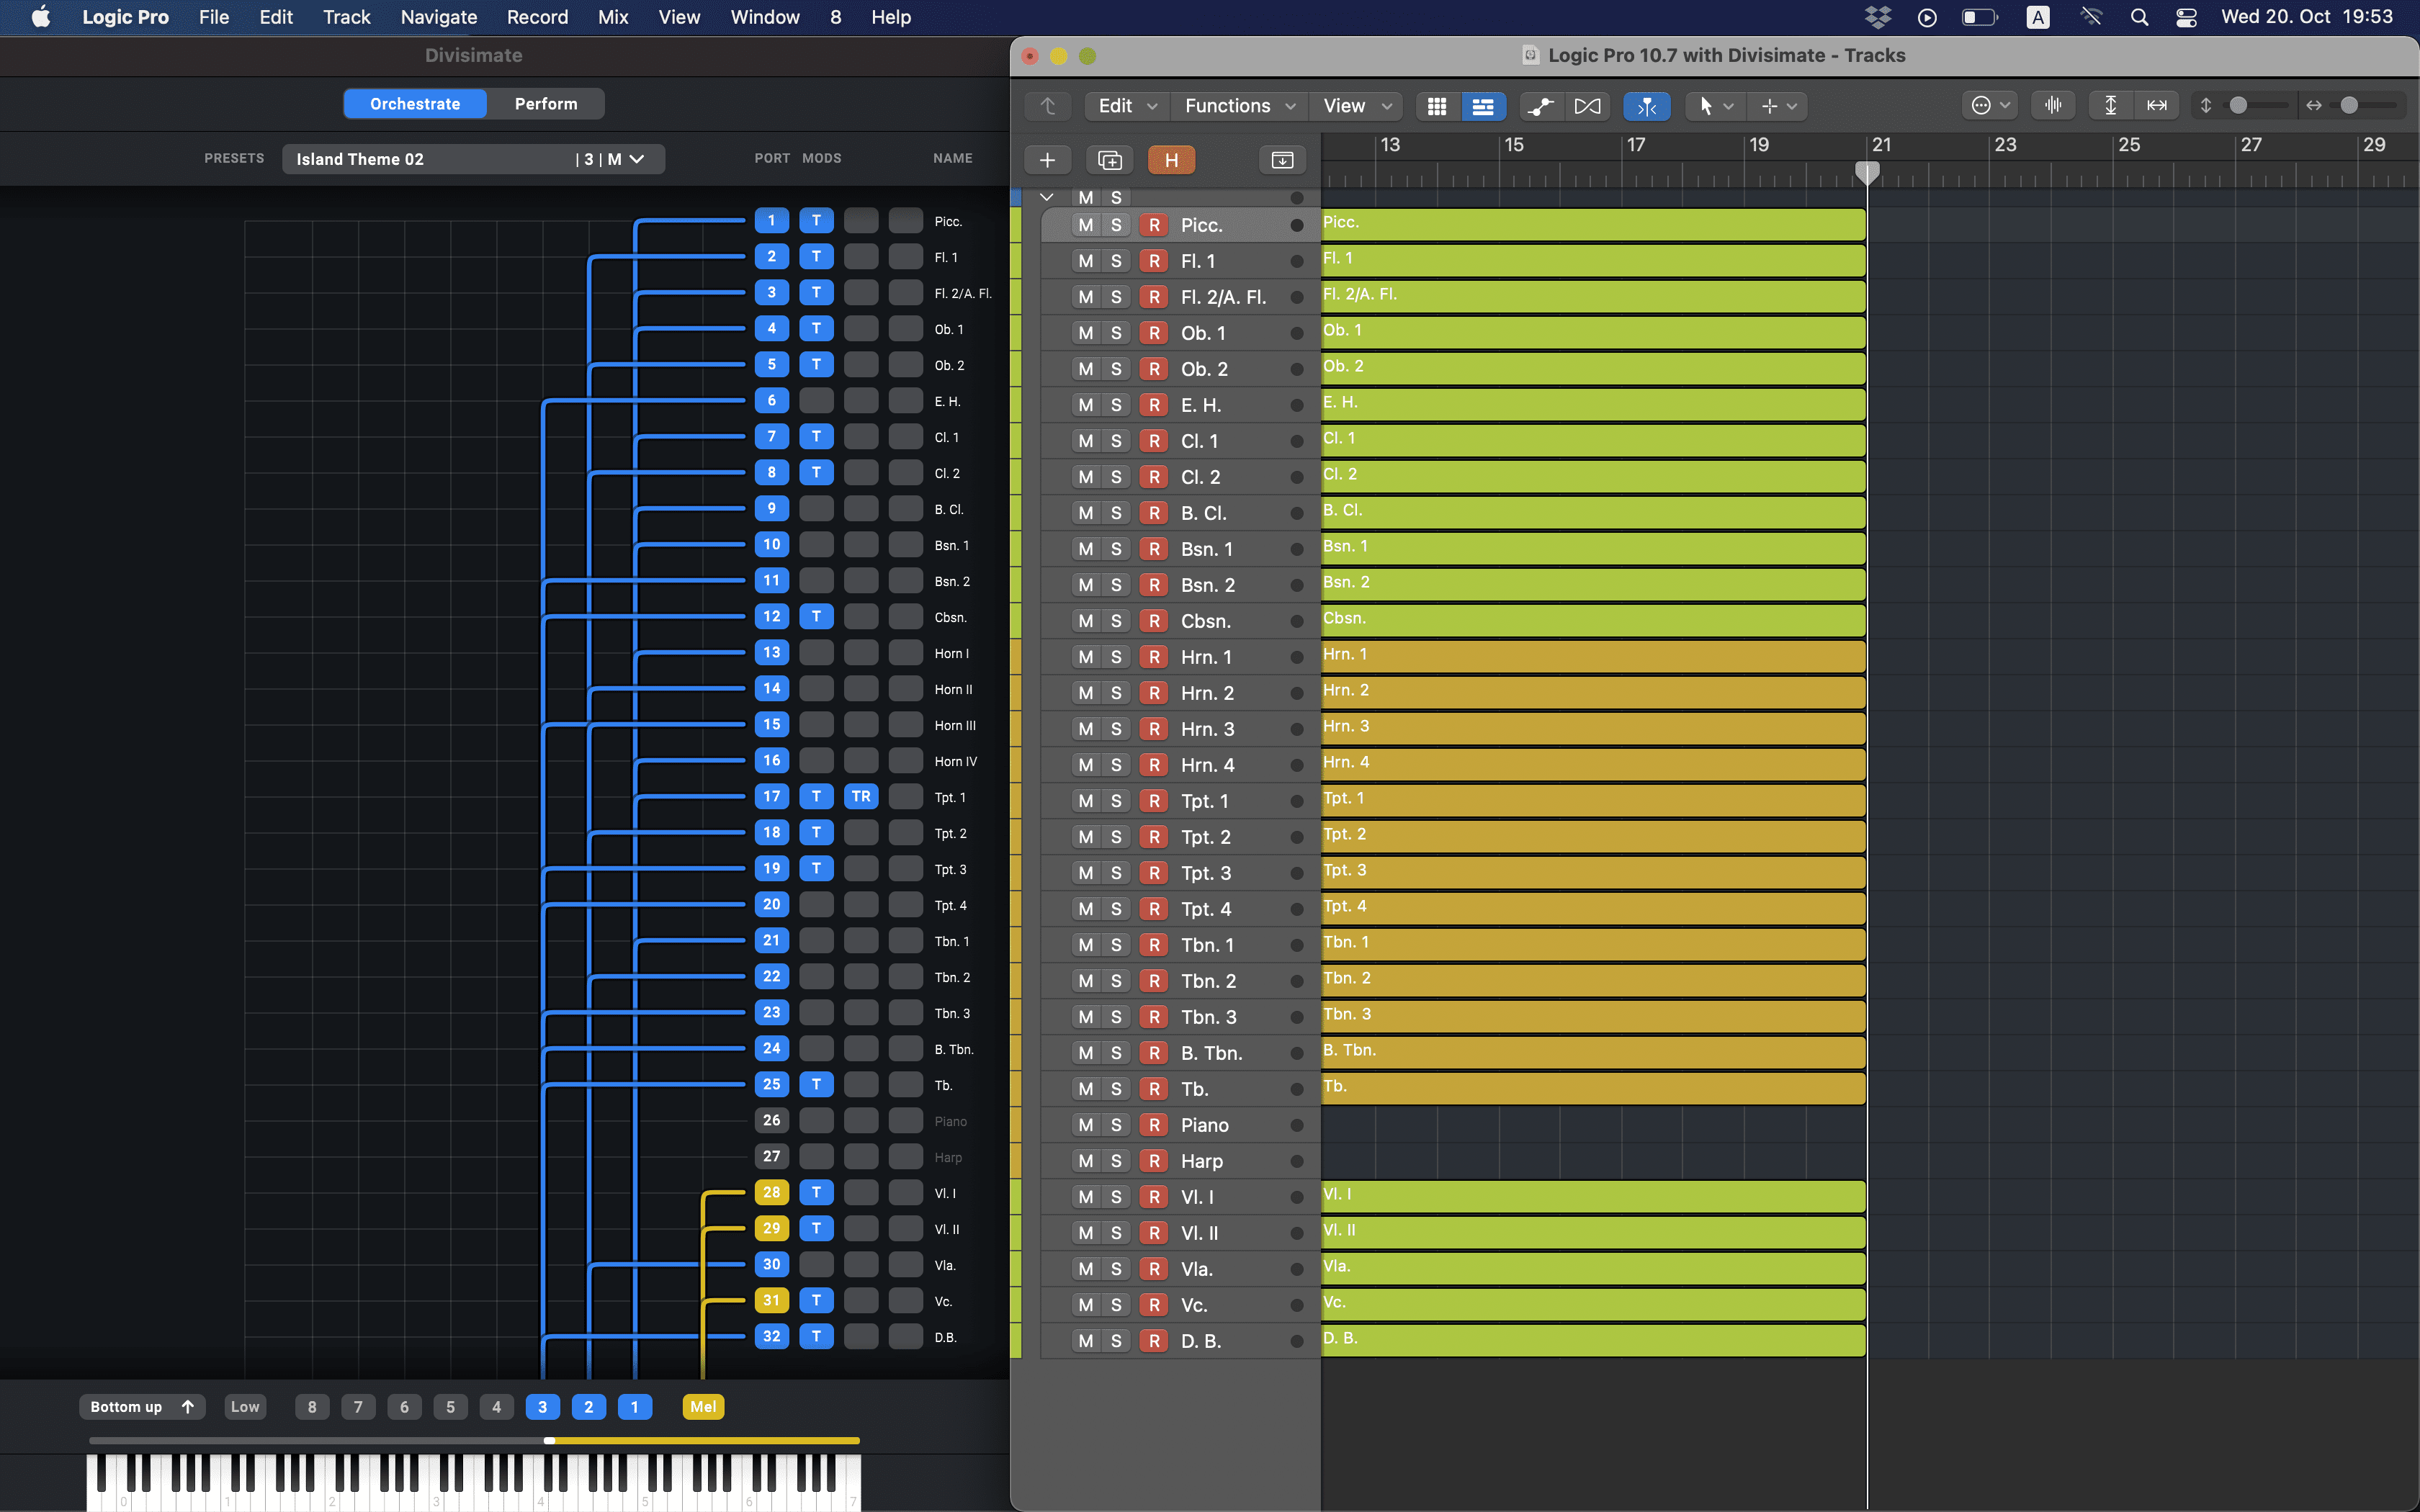
Task: Toggle the T mod on Picc. row
Action: coord(816,221)
